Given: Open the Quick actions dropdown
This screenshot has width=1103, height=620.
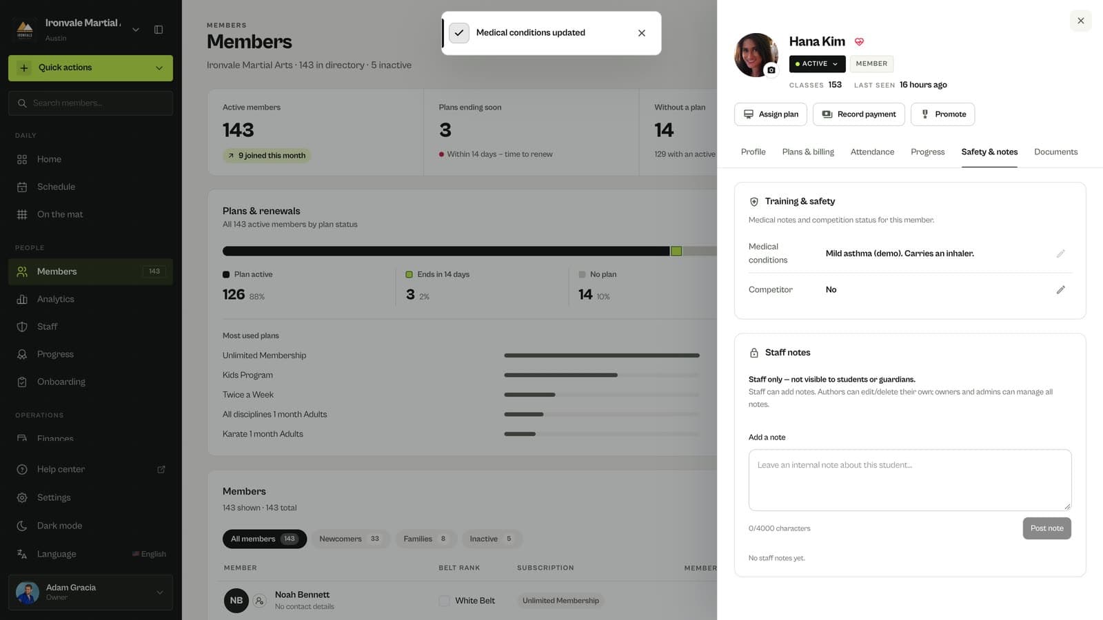Looking at the screenshot, I should [90, 68].
